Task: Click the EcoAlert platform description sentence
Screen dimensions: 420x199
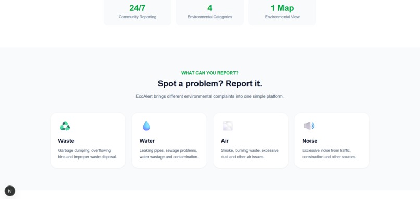Action: click(209, 96)
